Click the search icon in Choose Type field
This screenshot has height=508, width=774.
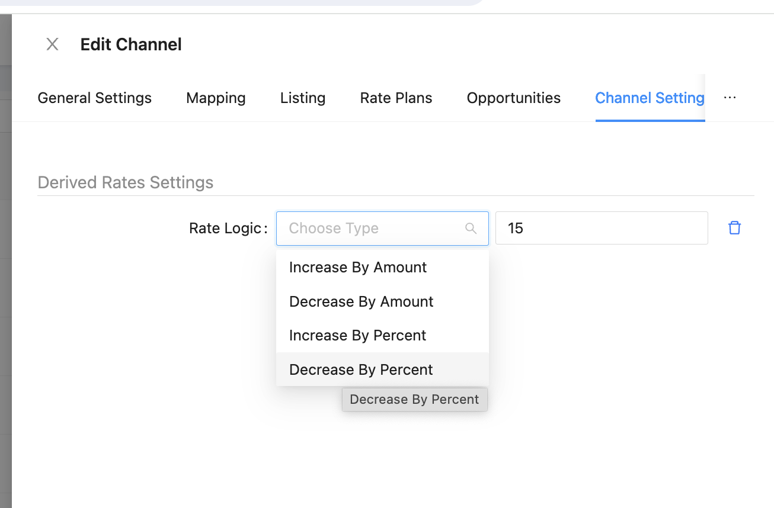[x=471, y=229]
